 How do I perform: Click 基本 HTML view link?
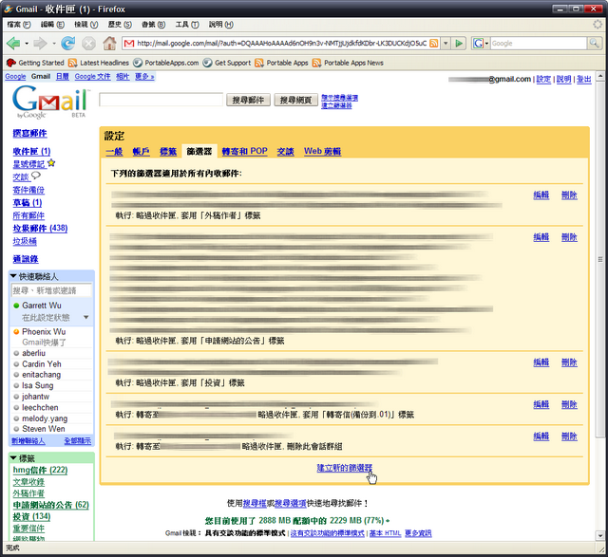pyautogui.click(x=385, y=533)
